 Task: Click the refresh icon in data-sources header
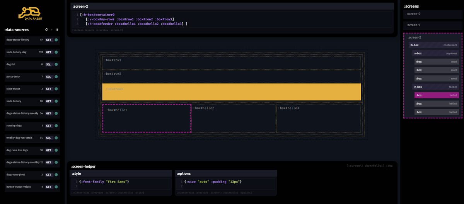pos(47,30)
